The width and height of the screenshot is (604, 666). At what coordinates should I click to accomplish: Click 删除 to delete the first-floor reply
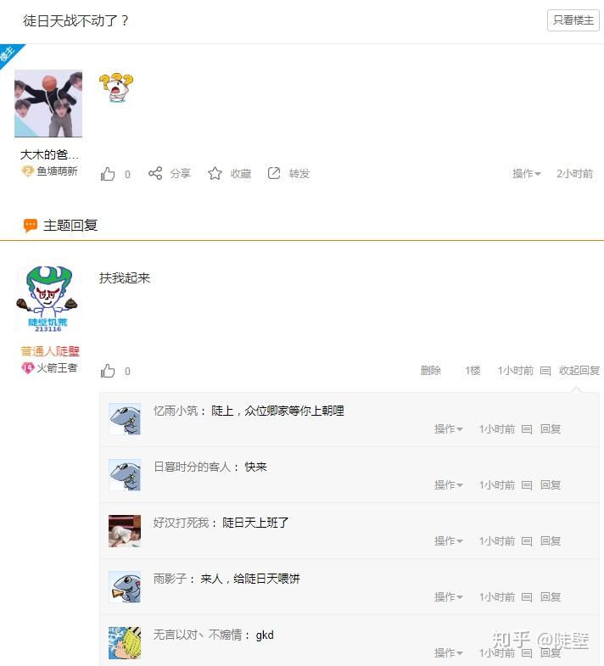tap(431, 371)
